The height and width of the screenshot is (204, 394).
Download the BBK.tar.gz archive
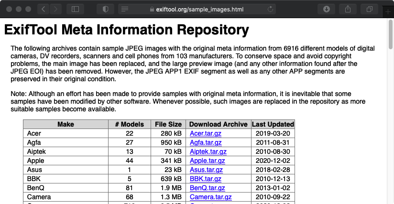pos(206,179)
